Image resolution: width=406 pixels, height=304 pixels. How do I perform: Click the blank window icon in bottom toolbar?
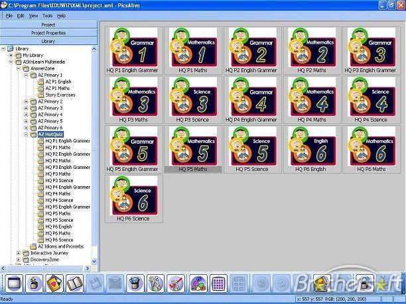(14, 283)
